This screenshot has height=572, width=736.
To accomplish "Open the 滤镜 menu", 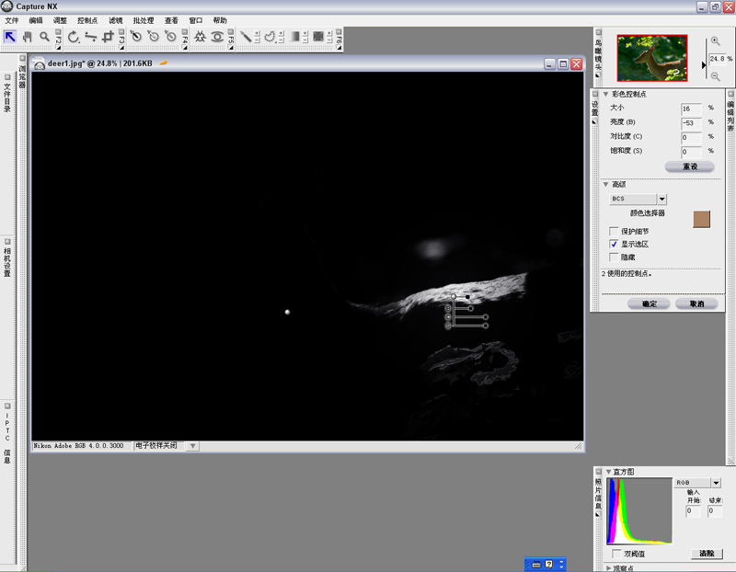I will pos(116,20).
